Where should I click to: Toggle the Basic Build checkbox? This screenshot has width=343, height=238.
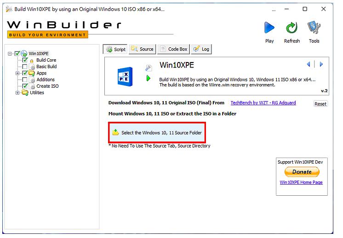(x=25, y=67)
